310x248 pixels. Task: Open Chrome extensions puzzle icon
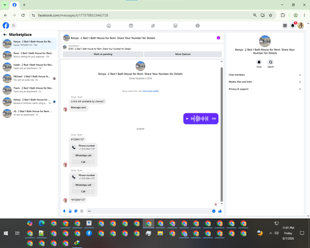coord(283,15)
